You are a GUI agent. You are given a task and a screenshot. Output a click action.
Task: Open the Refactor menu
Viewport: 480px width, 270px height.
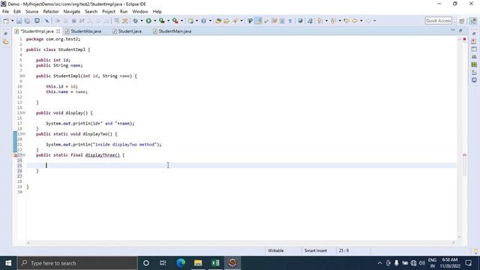tap(51, 12)
